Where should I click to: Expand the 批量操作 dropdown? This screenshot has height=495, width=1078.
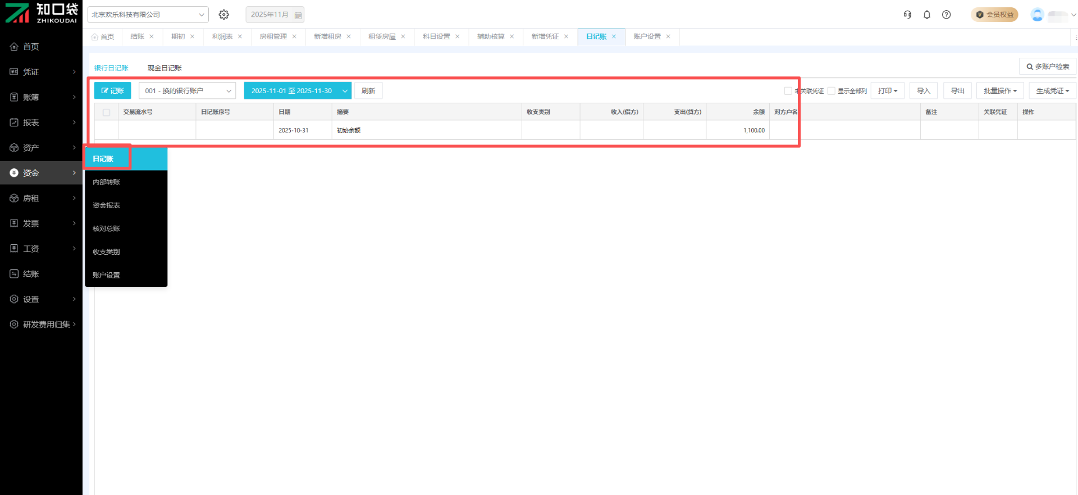pyautogui.click(x=1000, y=91)
